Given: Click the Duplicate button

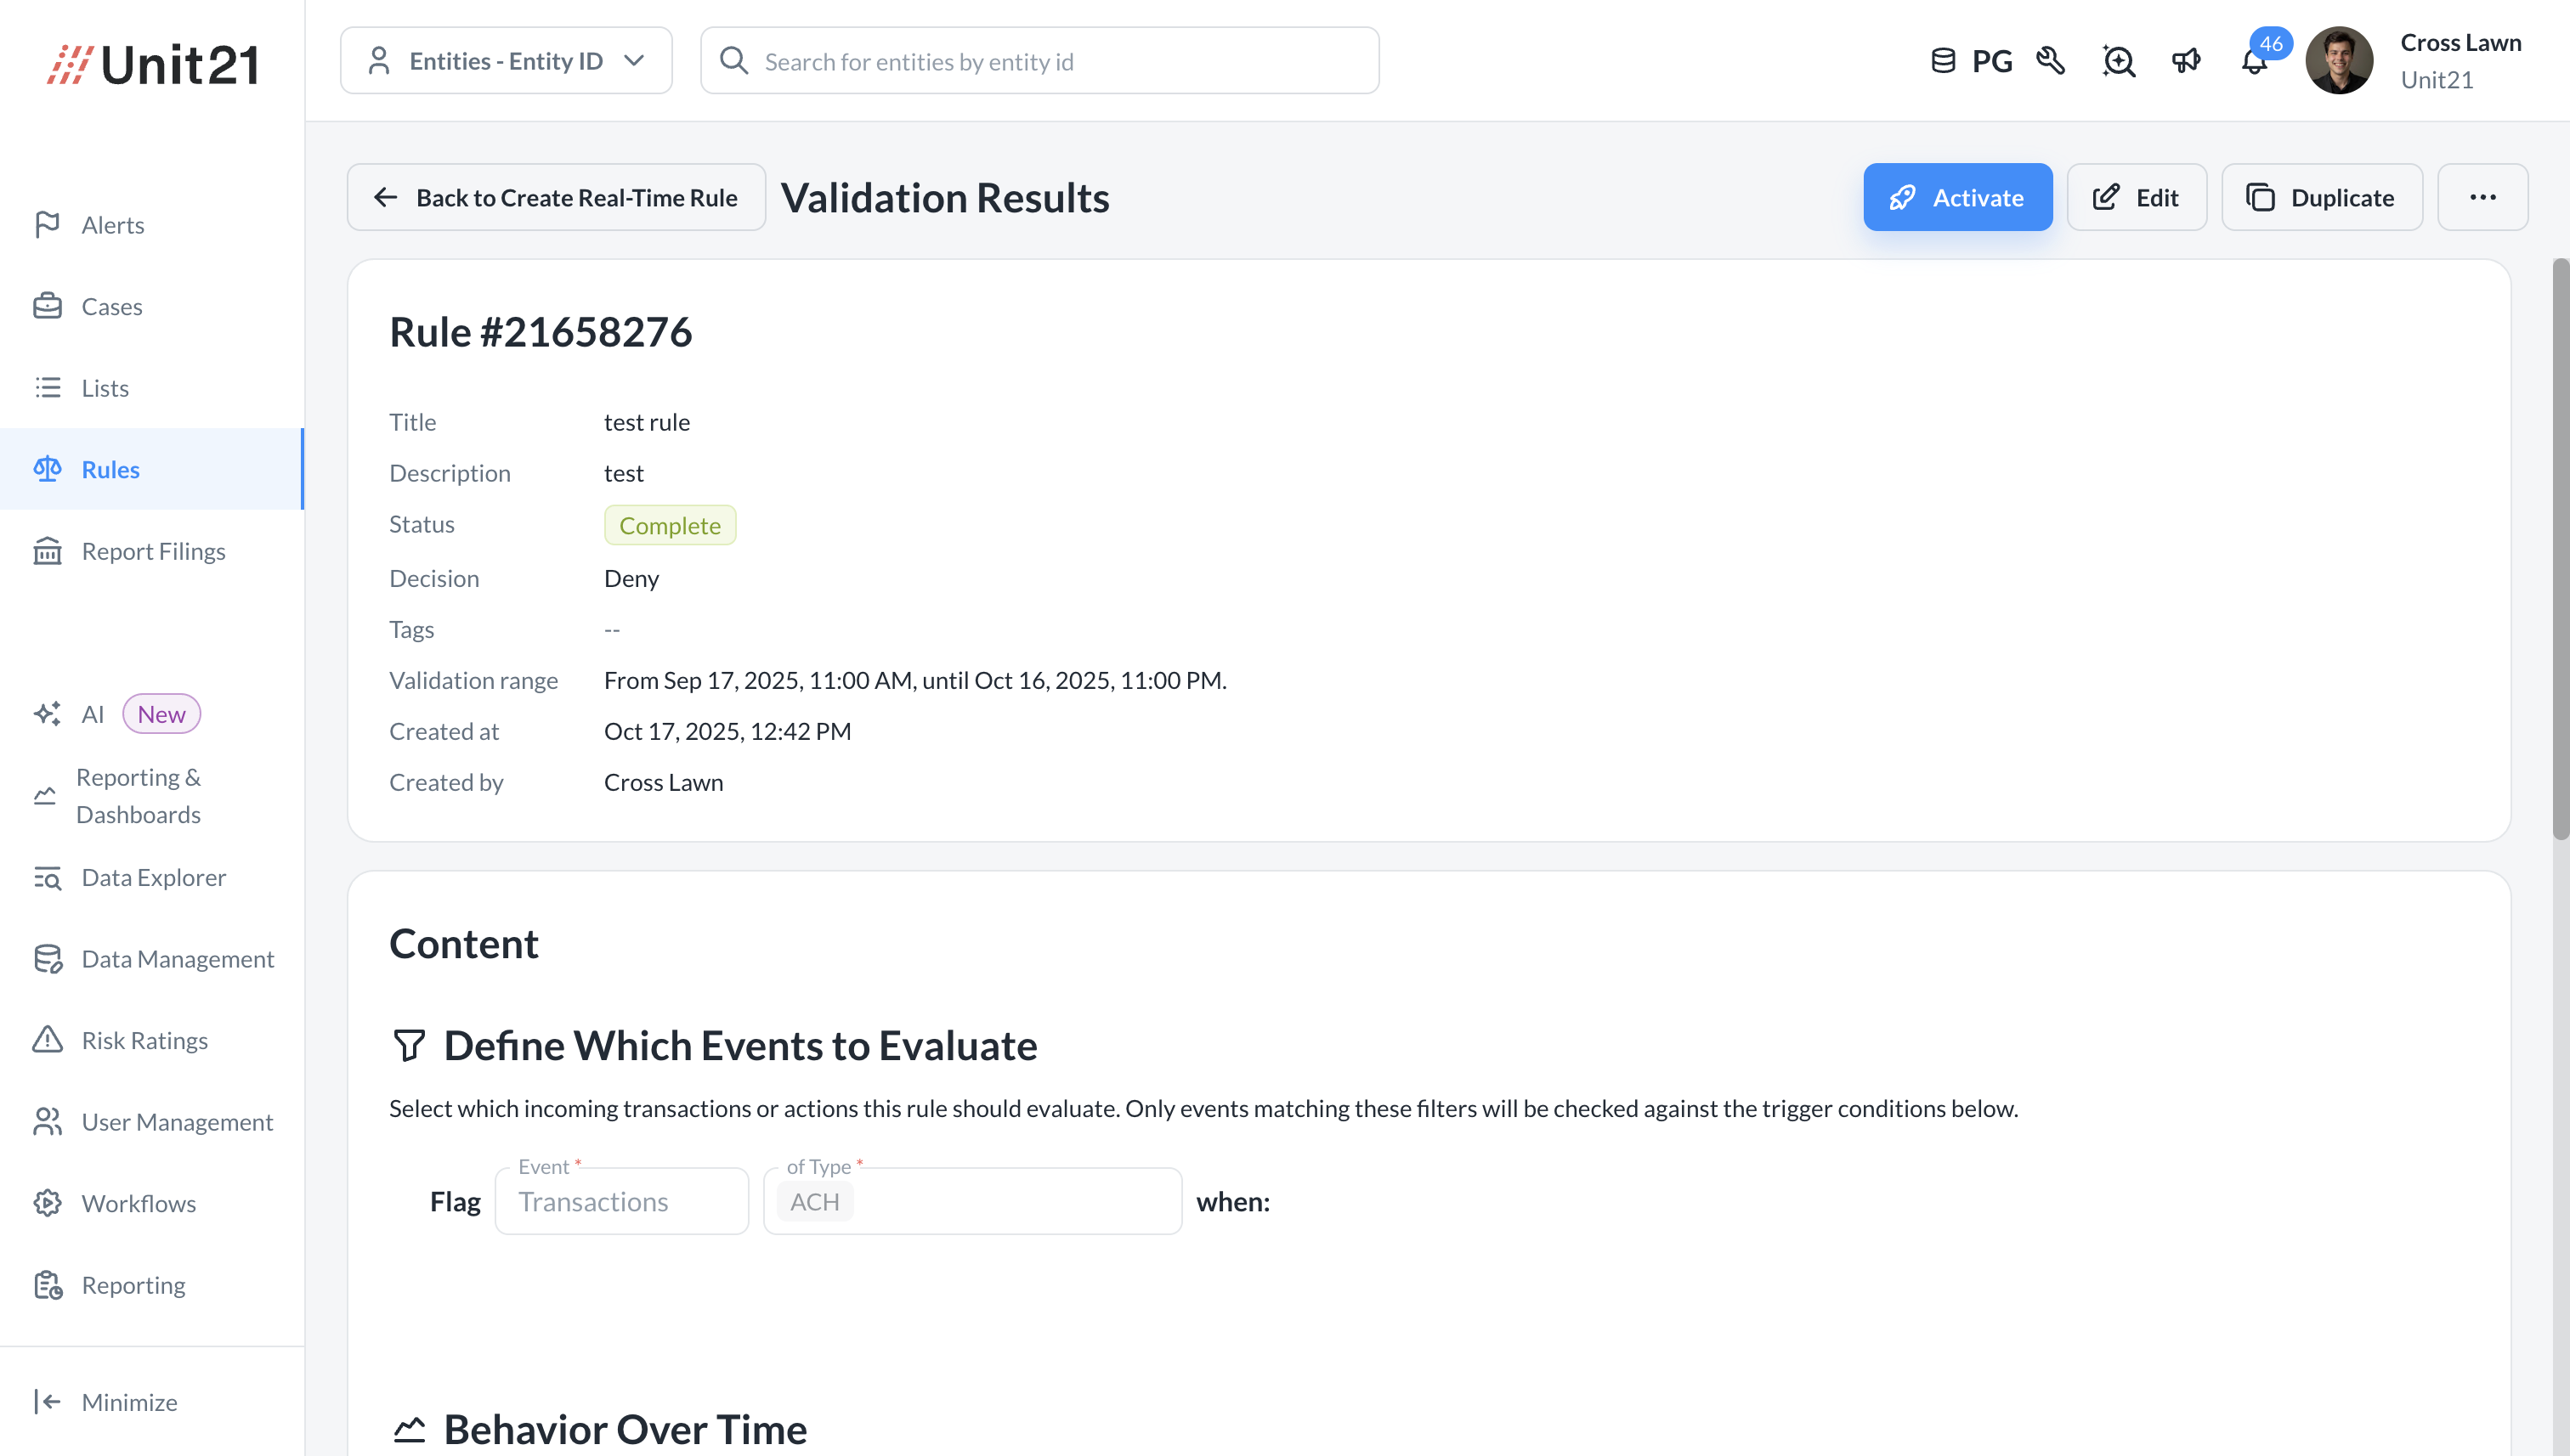Looking at the screenshot, I should [x=2321, y=197].
